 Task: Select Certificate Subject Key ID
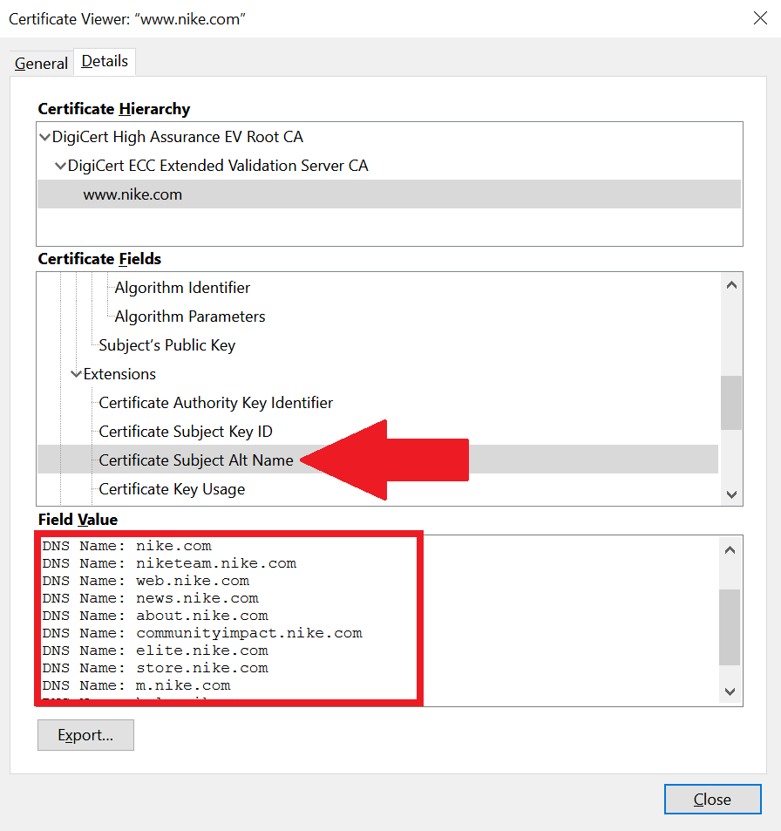(x=186, y=432)
